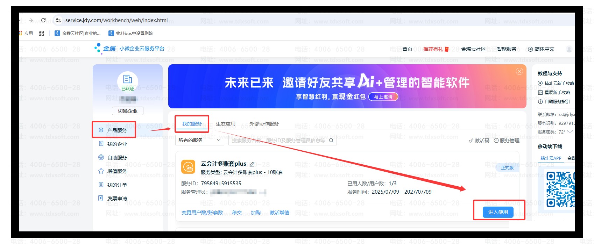Click the browser reload icon
The width and height of the screenshot is (594, 244).
tap(43, 20)
